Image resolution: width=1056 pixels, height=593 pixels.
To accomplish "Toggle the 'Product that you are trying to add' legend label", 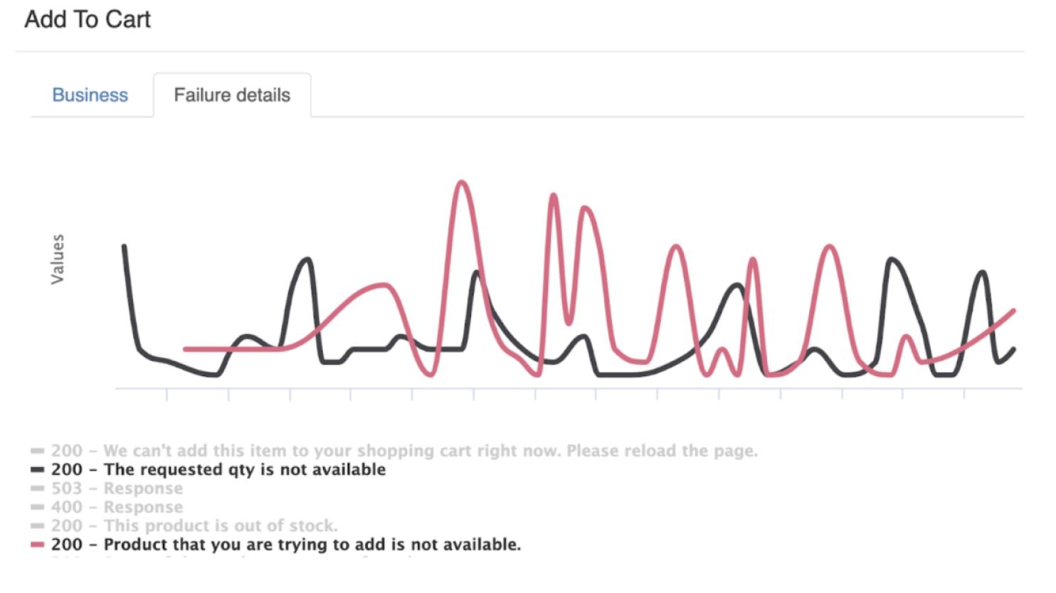I will pos(286,545).
